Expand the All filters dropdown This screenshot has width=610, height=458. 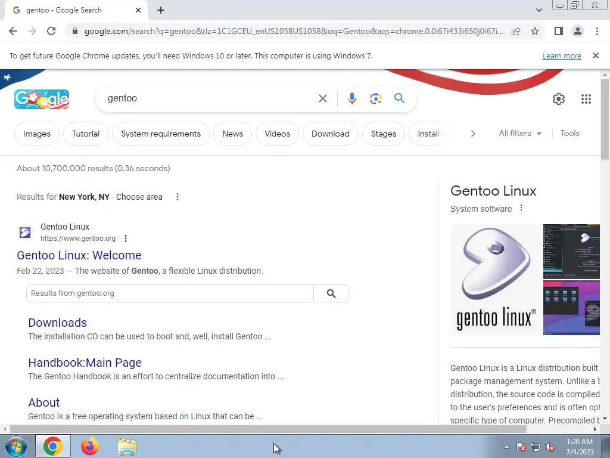(x=519, y=133)
